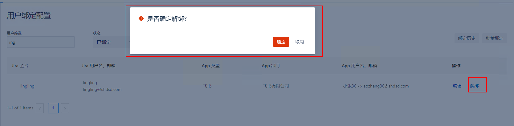
Task: Click the App 用户名、邮箱 column header
Action: click(x=359, y=66)
